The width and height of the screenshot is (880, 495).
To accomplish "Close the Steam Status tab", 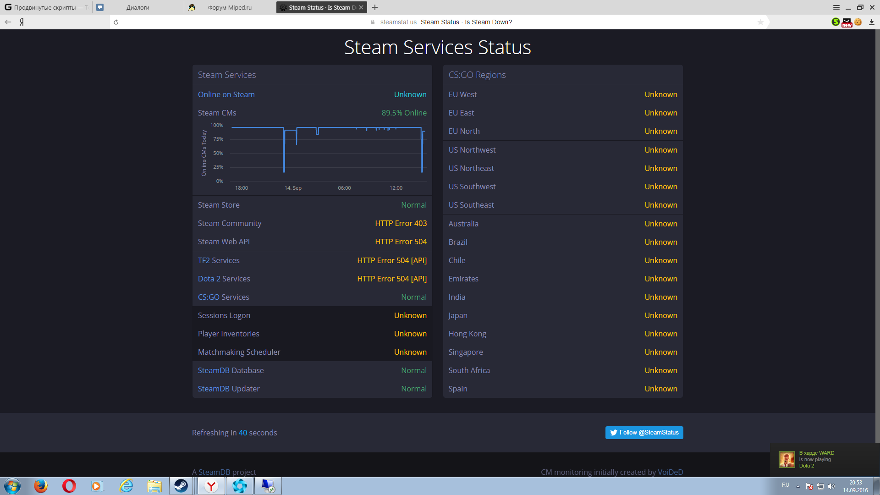I will click(361, 7).
